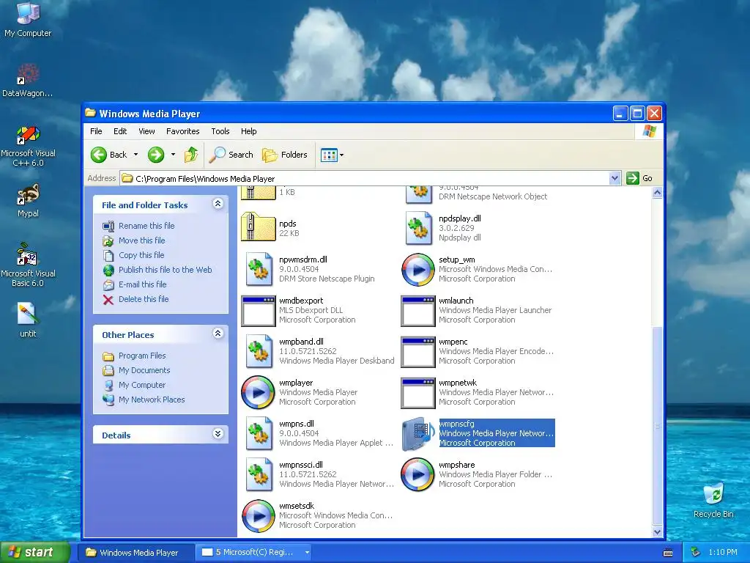Screen dimensions: 750x563
Task: Open the Tools menu
Action: click(x=220, y=131)
